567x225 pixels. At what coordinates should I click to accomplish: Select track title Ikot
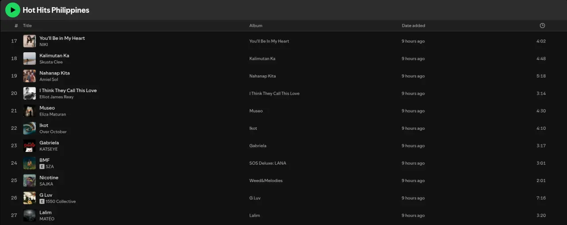click(x=44, y=125)
